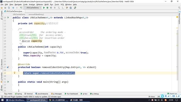The image size is (181, 102).
Task: Switch to Chrome 146. LRU window in taskbar
Action: 59,100
